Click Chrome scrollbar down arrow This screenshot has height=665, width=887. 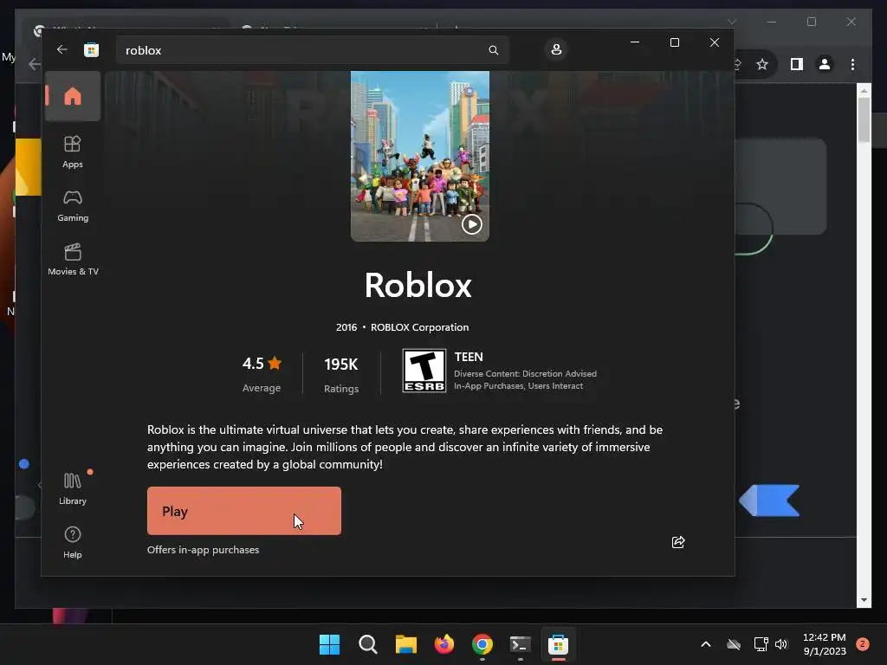point(864,600)
